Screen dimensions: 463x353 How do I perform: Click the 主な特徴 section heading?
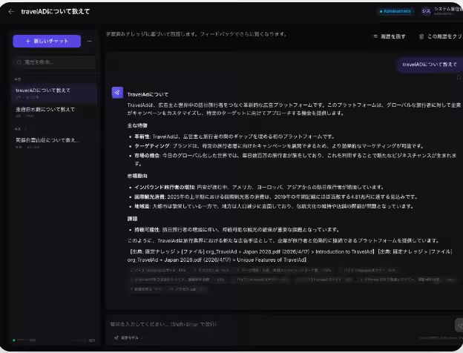pos(137,125)
